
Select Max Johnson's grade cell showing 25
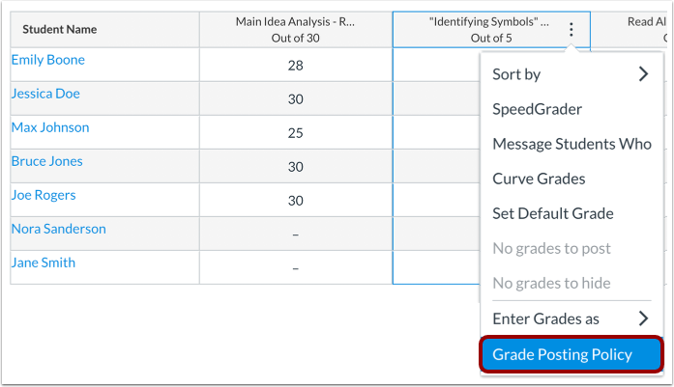click(295, 132)
